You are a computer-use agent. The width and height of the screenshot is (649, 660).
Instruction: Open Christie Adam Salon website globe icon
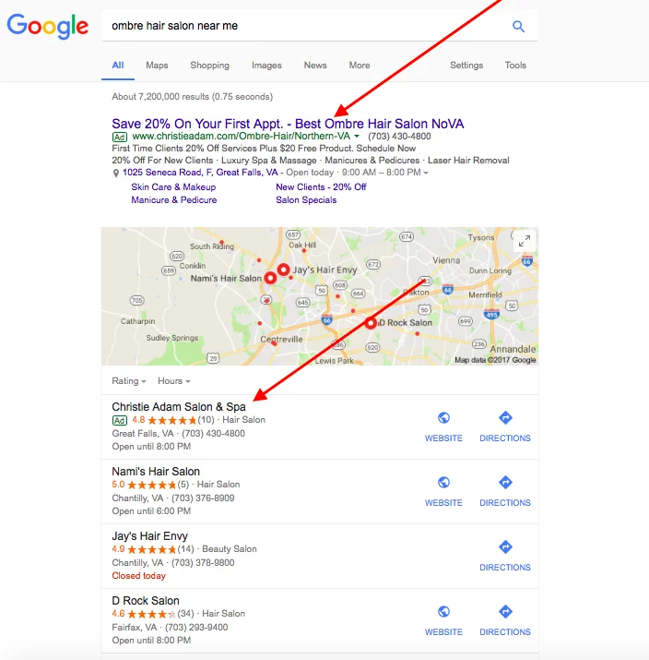(443, 417)
